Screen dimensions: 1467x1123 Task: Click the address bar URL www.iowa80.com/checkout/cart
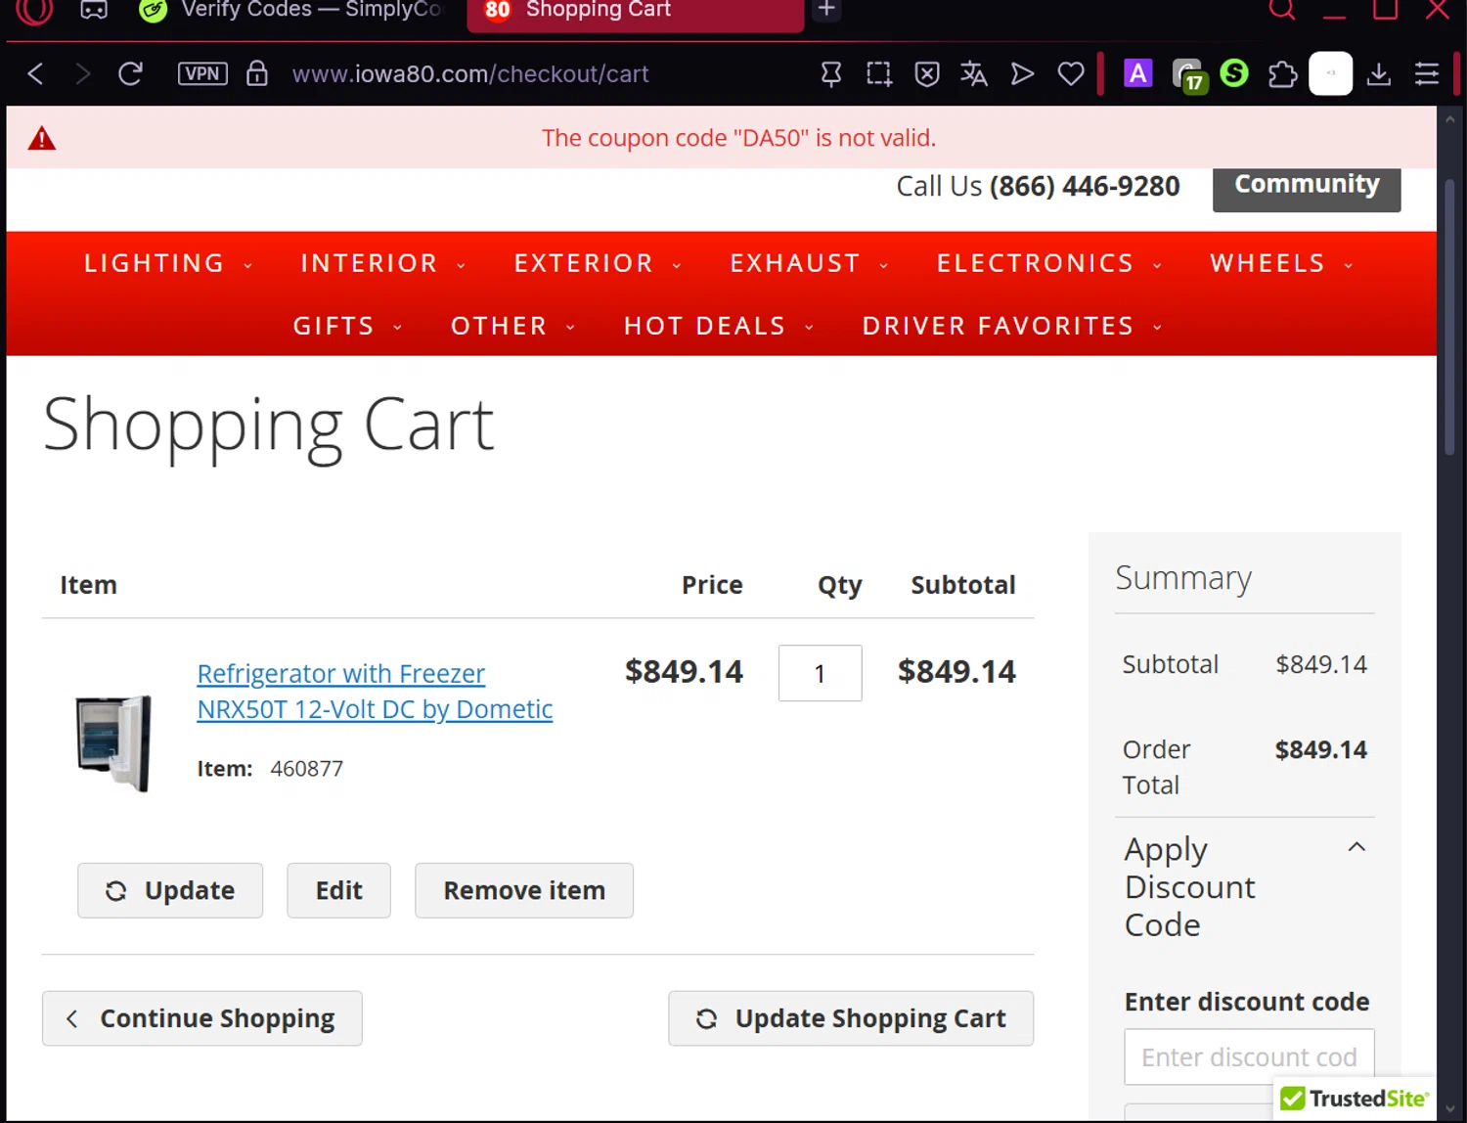click(470, 73)
